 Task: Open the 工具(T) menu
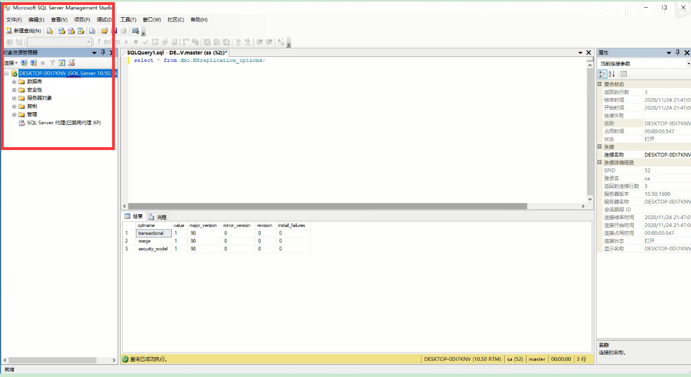tap(128, 20)
